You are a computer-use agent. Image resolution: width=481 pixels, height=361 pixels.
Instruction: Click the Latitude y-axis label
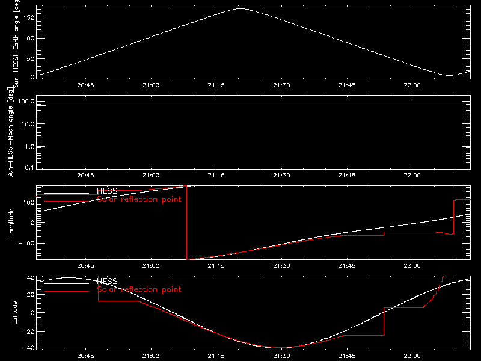click(x=14, y=313)
